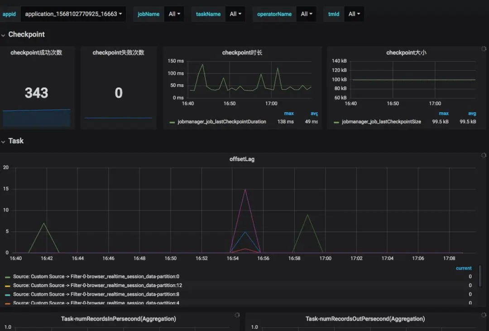The width and height of the screenshot is (489, 331).
Task: Click the appid variable label
Action: pyautogui.click(x=9, y=14)
